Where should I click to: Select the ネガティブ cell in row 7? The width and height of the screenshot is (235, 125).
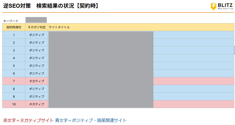click(37, 81)
